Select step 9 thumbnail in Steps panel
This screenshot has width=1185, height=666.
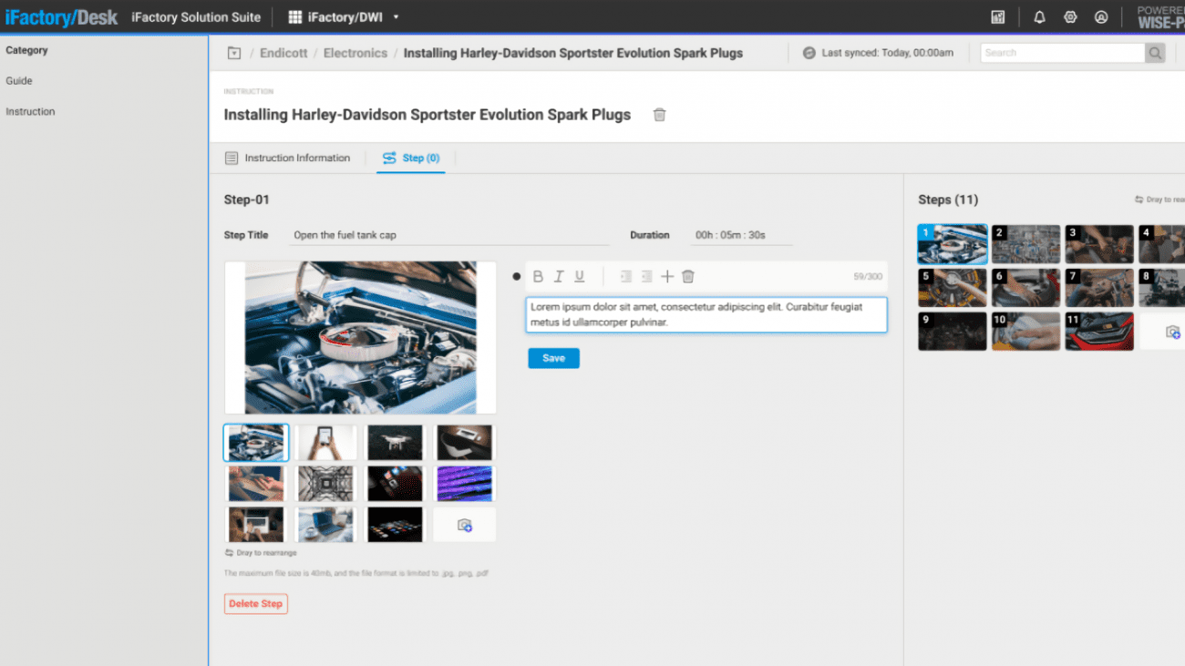point(953,332)
